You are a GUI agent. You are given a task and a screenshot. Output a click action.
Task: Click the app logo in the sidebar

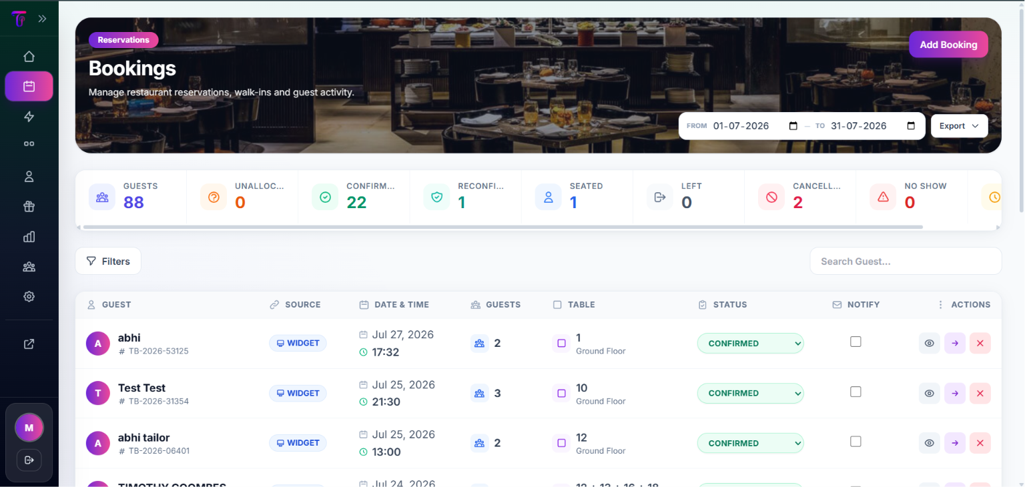pyautogui.click(x=19, y=19)
